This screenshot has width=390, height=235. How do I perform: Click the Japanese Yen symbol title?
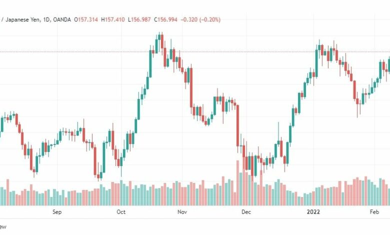tap(20, 19)
